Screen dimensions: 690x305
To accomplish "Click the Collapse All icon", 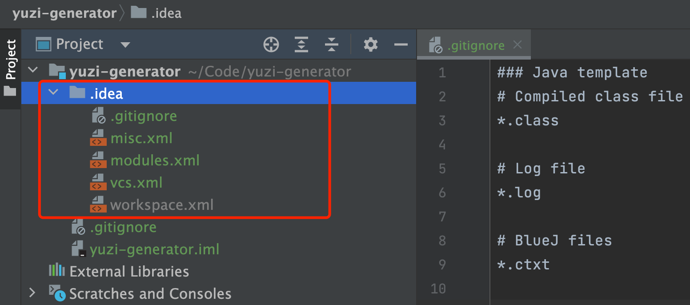I will (x=332, y=44).
